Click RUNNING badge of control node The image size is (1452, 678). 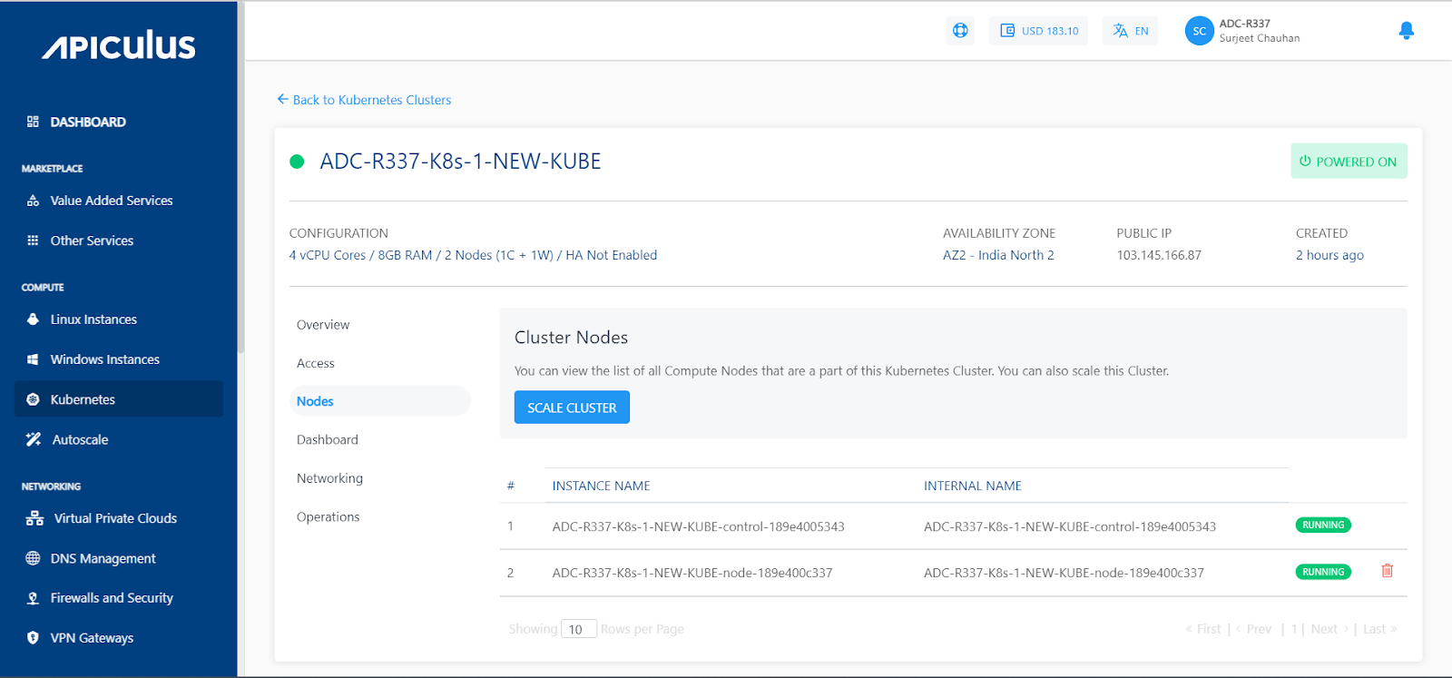(x=1323, y=526)
